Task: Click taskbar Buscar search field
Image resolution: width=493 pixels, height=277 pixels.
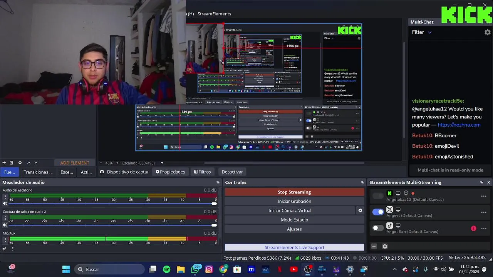Action: pos(109,269)
